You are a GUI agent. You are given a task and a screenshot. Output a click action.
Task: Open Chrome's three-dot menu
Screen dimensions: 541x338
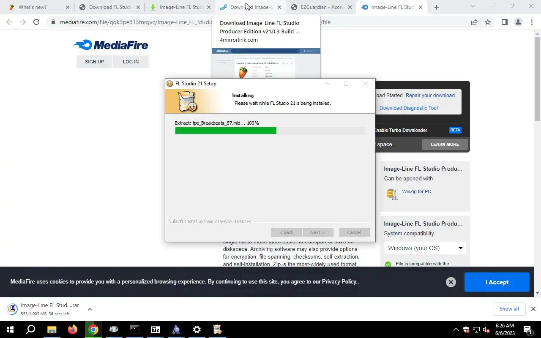pyautogui.click(x=532, y=22)
